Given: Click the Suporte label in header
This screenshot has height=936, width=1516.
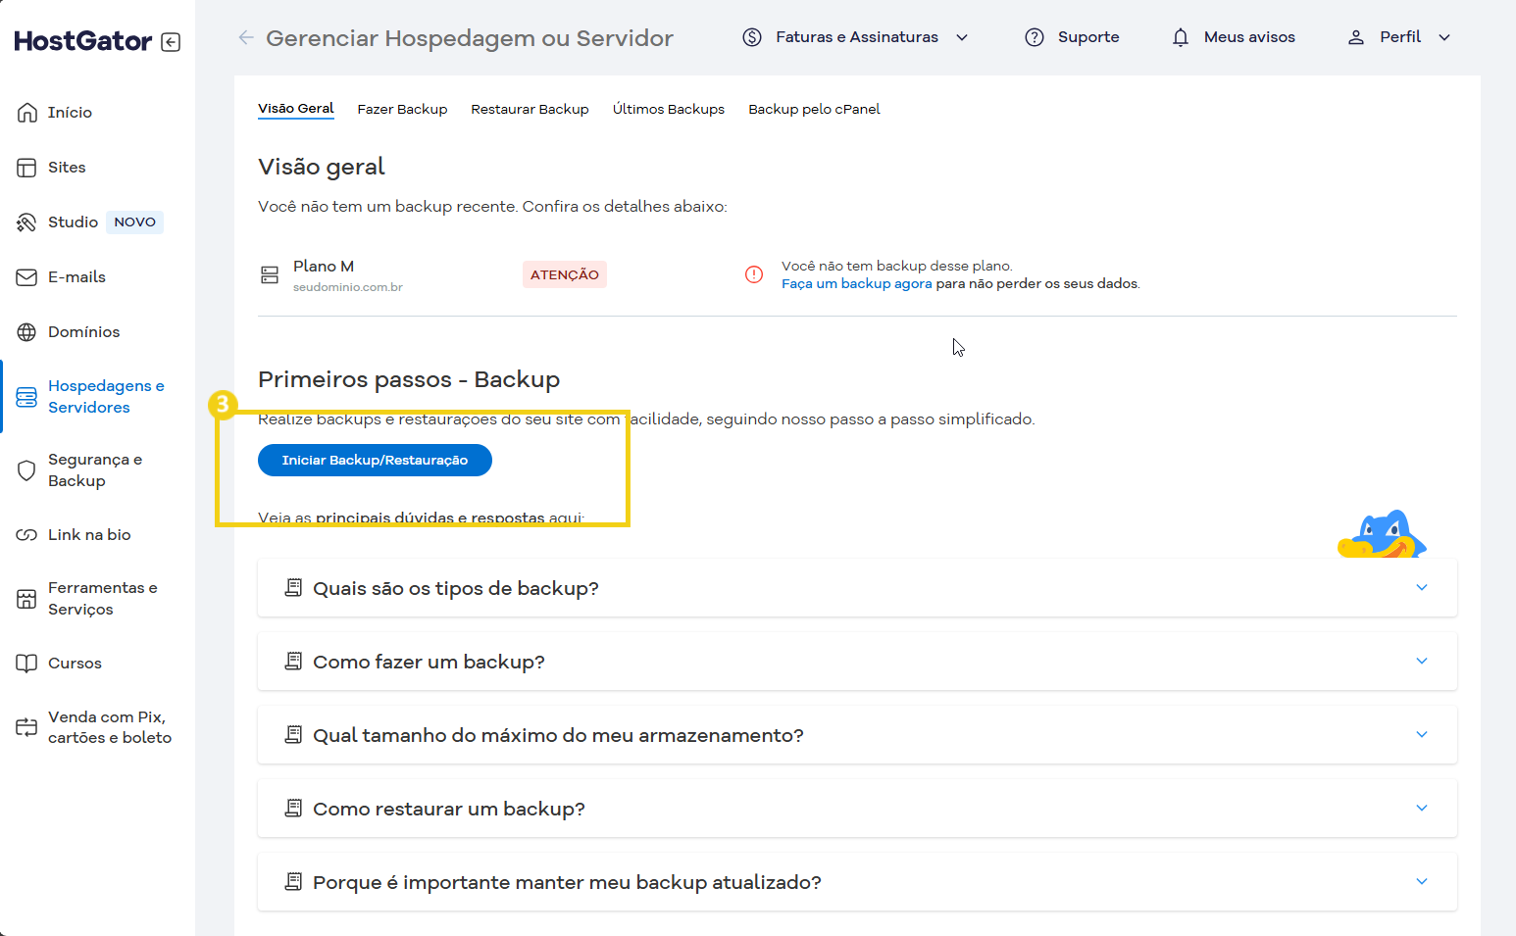Looking at the screenshot, I should click(x=1088, y=37).
